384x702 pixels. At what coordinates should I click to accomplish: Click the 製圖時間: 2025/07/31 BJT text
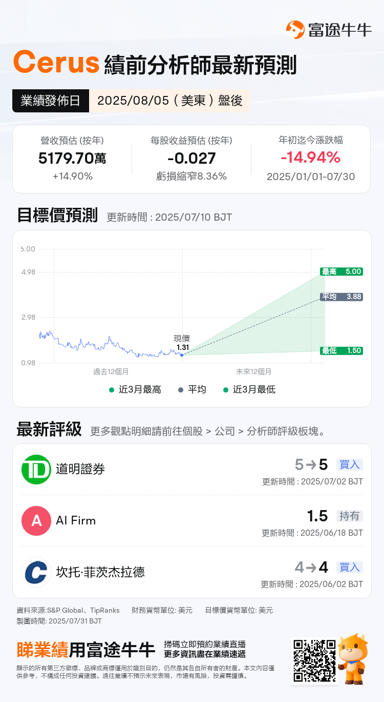click(x=59, y=621)
